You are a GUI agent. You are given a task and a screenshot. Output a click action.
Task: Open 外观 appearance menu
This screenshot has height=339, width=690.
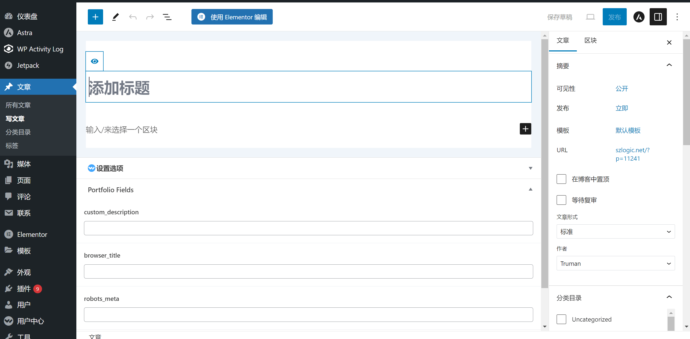point(38,272)
